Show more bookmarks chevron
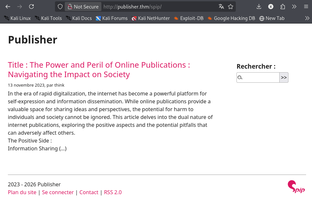This screenshot has height=203, width=312. [x=307, y=18]
